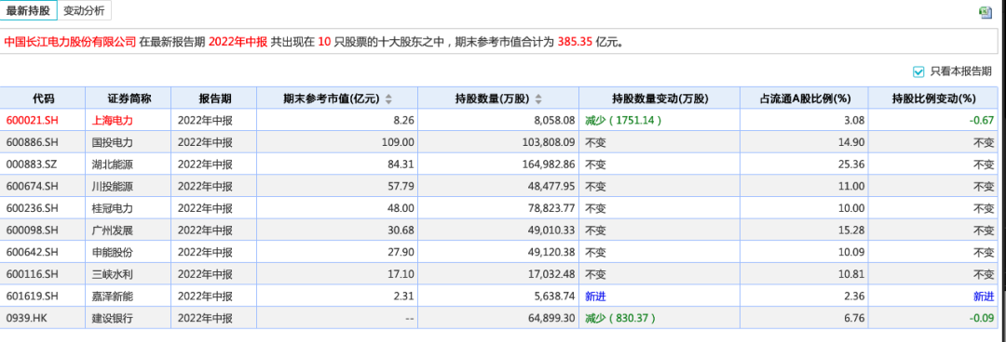Click the 103,808.09 holdings cell
The image size is (1006, 342).
[498, 142]
